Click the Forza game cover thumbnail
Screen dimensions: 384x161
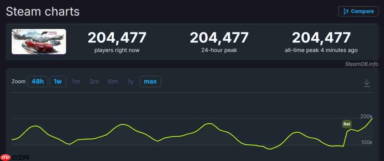tap(39, 42)
